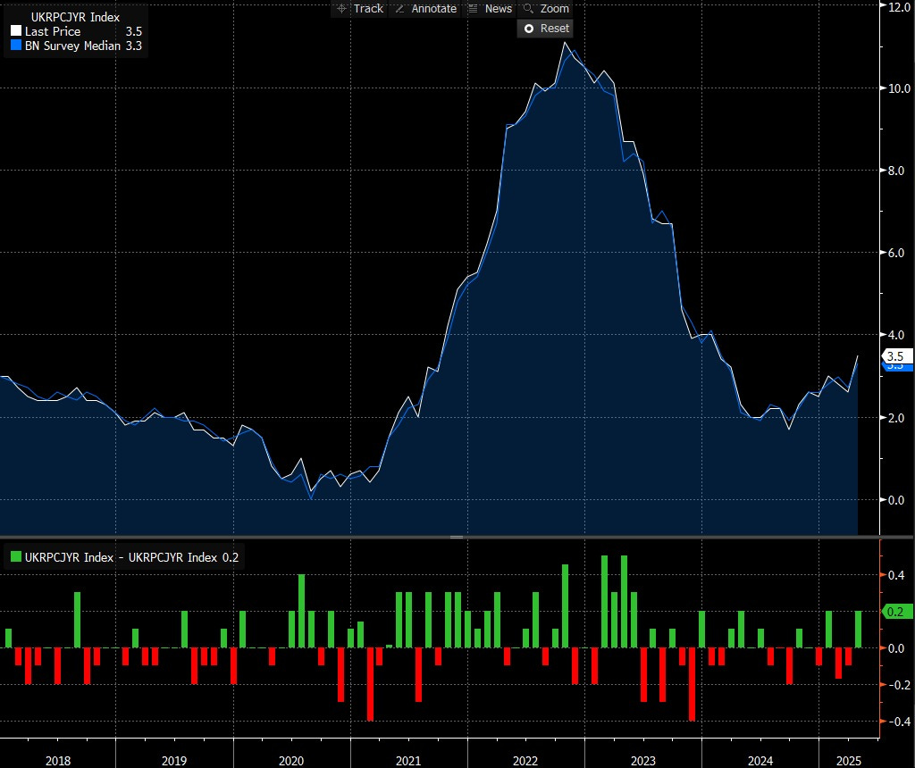This screenshot has height=768, width=915.
Task: Click the 4.0 y-axis label
Action: [896, 335]
